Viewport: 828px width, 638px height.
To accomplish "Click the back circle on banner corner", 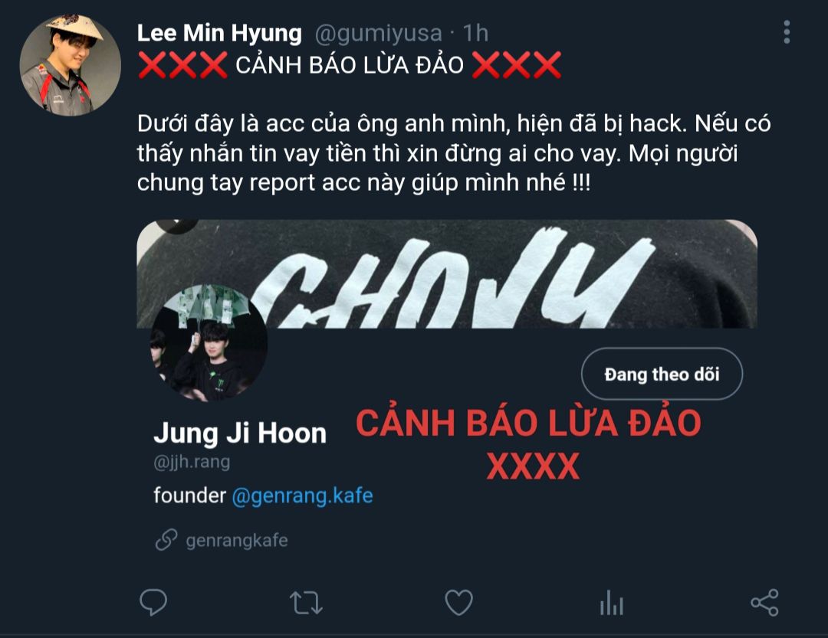I will (x=176, y=225).
